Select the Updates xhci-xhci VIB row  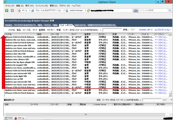point(86,54)
